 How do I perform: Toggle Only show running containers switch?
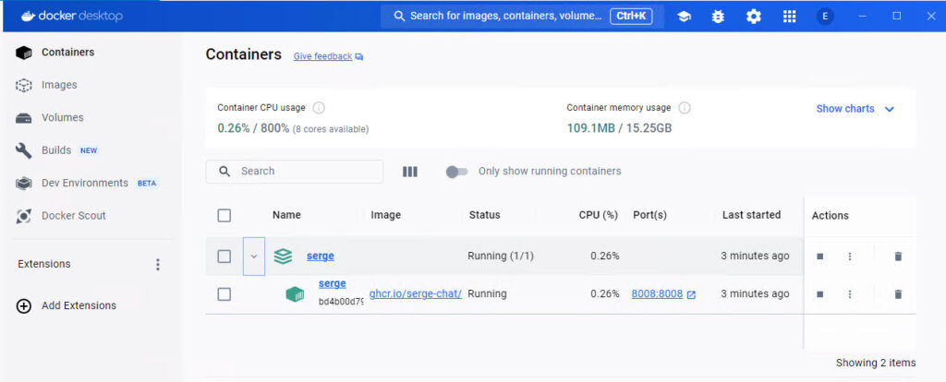click(456, 172)
